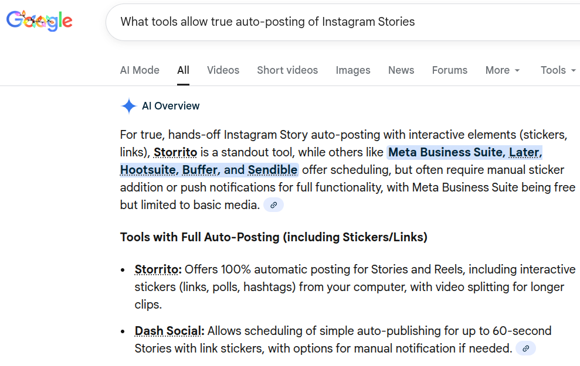Image resolution: width=580 pixels, height=366 pixels.
Task: Switch to Short videos results
Action: point(287,70)
